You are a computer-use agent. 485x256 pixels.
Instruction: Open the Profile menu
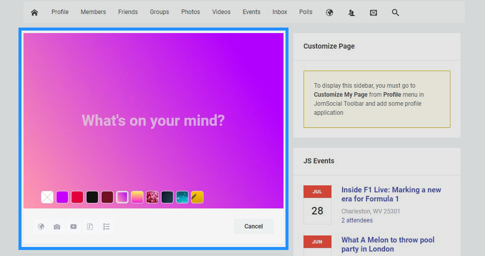(x=60, y=12)
